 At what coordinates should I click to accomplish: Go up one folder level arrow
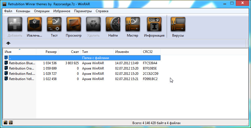pos(8,43)
